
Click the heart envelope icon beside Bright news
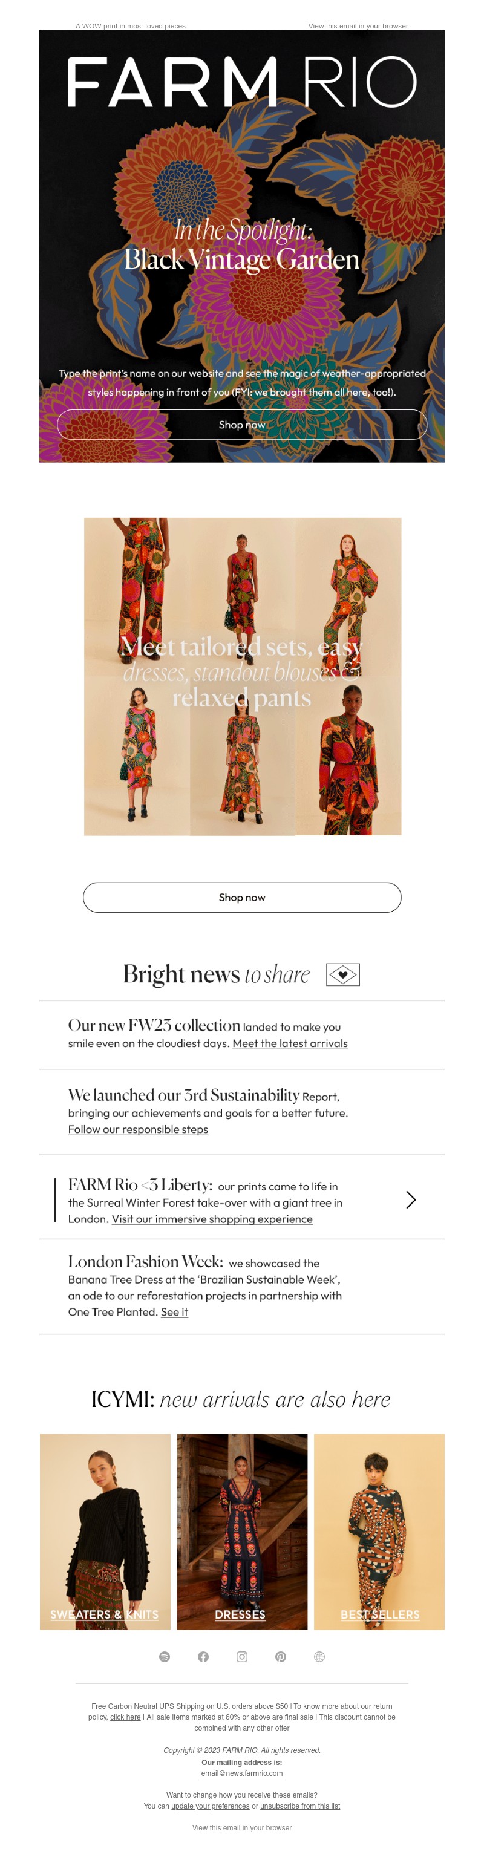[x=343, y=975]
